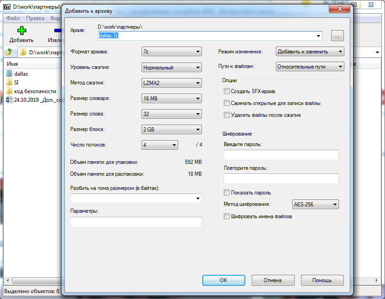
Task: Click folder icon in 7-Zip address bar
Action: (23, 52)
